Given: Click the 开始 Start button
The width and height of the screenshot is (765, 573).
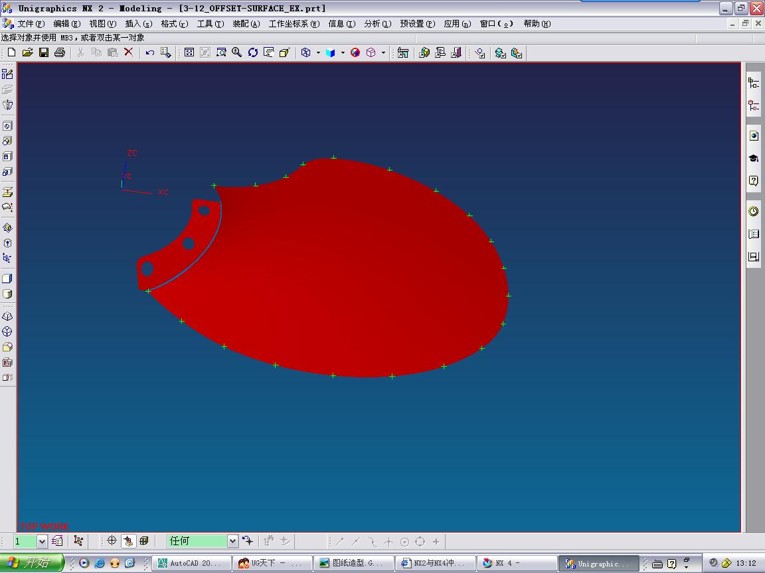Looking at the screenshot, I should 32,563.
